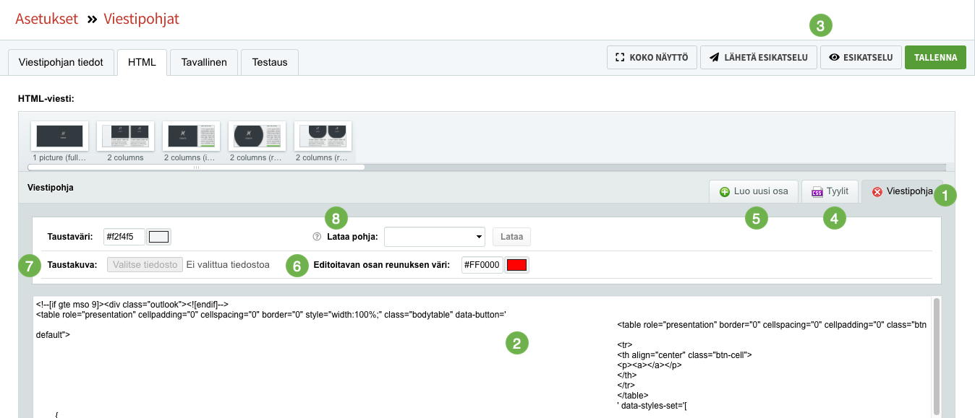
Task: Switch to the HTML tab
Action: click(142, 62)
